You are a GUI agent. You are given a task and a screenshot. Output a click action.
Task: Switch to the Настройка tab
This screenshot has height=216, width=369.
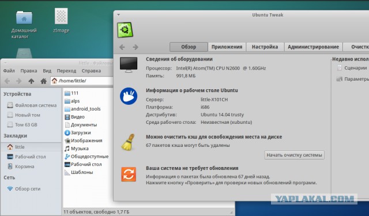pyautogui.click(x=265, y=47)
